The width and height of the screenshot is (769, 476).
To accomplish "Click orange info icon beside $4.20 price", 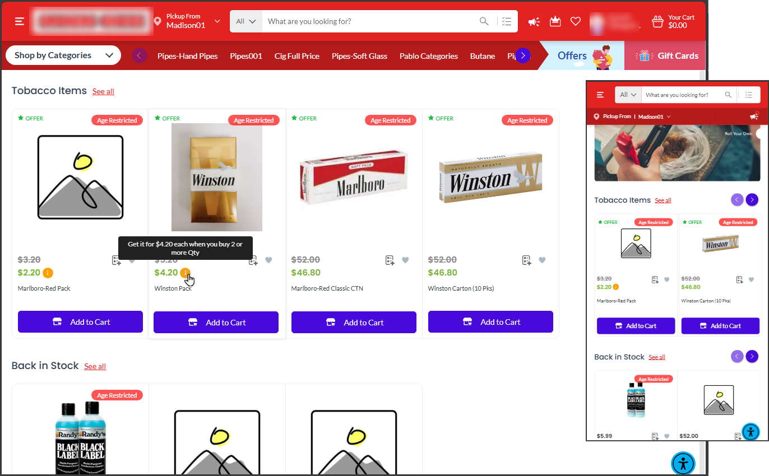I will (186, 273).
